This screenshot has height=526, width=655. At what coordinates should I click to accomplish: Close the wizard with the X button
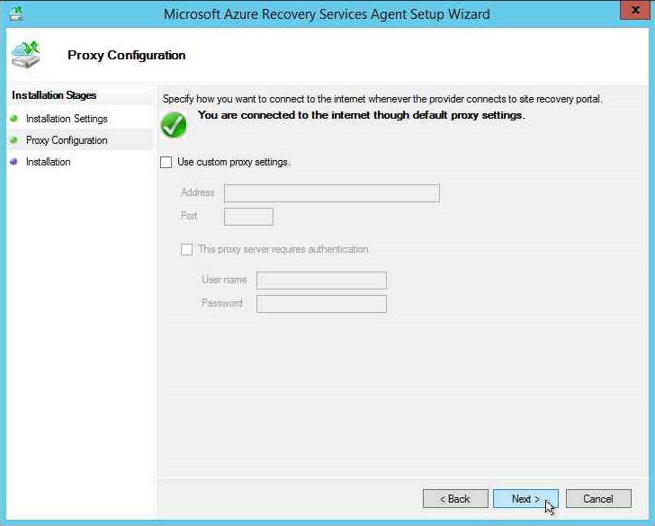click(x=635, y=10)
